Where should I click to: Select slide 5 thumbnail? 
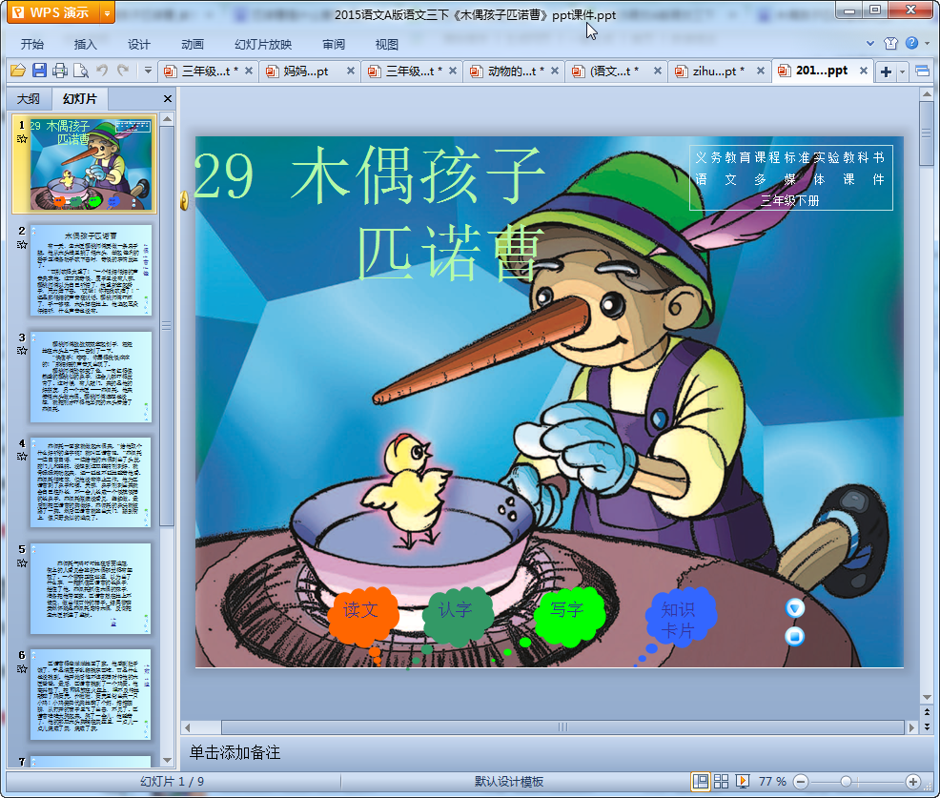pyautogui.click(x=91, y=589)
